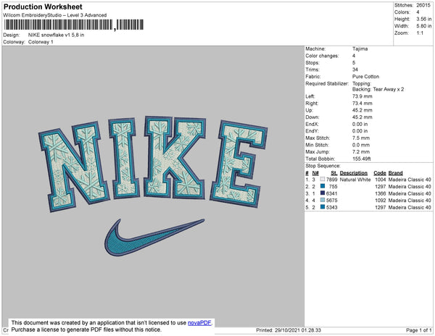Select the Total Bobbin value '155.49ft'

point(362,159)
